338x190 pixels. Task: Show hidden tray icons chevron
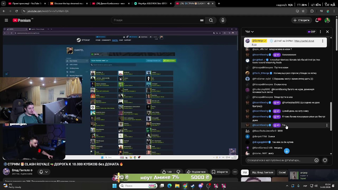pos(287,186)
